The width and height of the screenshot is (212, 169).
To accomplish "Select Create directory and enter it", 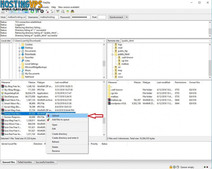I will [67, 138].
